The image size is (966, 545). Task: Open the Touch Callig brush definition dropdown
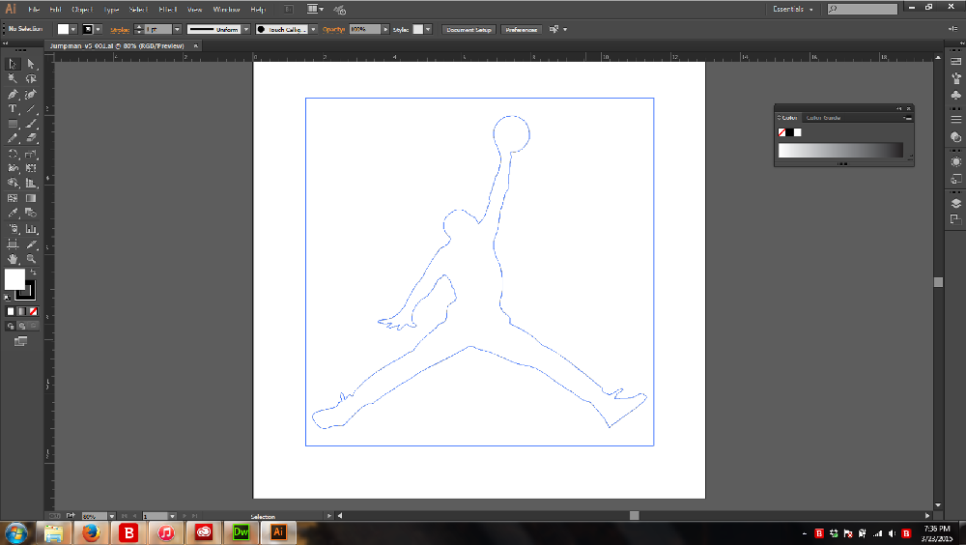[314, 30]
